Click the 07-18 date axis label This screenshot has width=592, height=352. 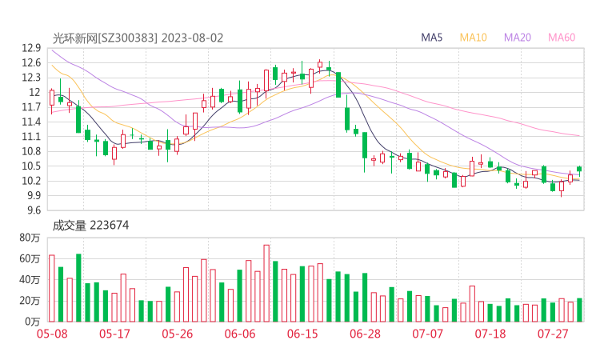click(x=490, y=334)
